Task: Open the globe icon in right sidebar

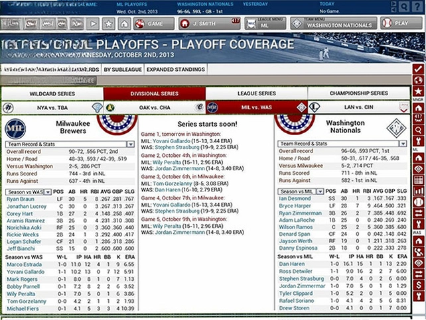Action: [x=419, y=80]
